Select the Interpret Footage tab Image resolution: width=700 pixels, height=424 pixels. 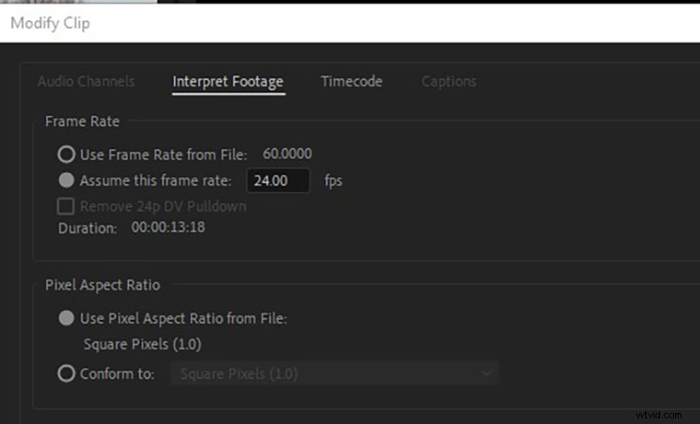[x=228, y=82]
